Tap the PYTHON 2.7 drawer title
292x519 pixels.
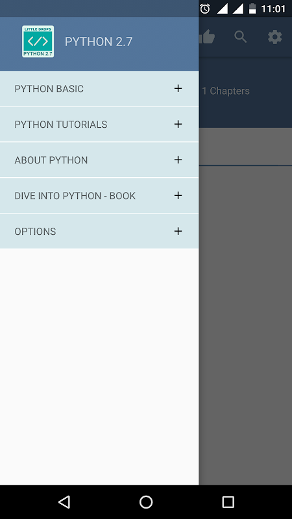(x=99, y=42)
